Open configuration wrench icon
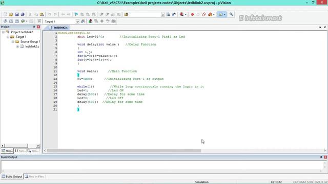Image resolution: width=328 pixels, height=184 pixels. coord(231,14)
